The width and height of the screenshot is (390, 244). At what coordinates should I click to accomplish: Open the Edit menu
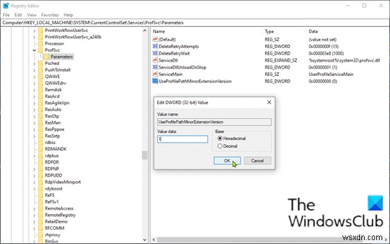pos(18,15)
